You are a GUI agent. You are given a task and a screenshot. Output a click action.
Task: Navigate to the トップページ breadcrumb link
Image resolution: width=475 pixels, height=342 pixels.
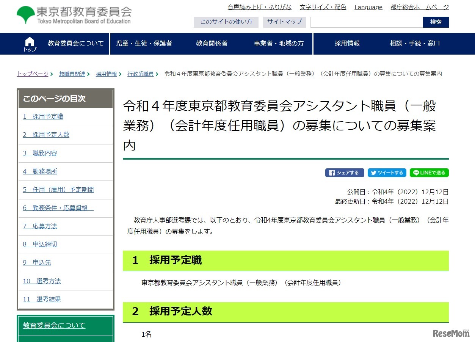tap(32, 74)
